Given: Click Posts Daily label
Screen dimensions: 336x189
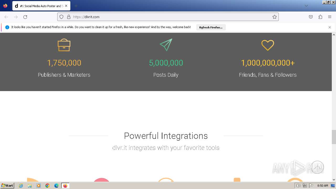Looking at the screenshot, I should click(x=166, y=75).
